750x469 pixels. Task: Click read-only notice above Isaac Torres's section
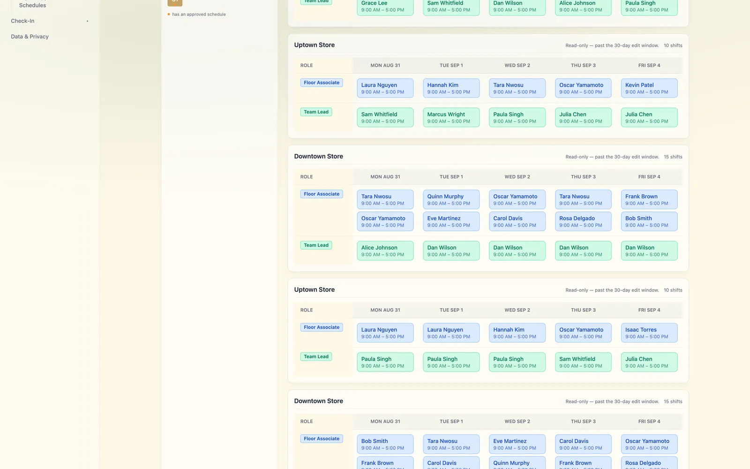pos(612,290)
